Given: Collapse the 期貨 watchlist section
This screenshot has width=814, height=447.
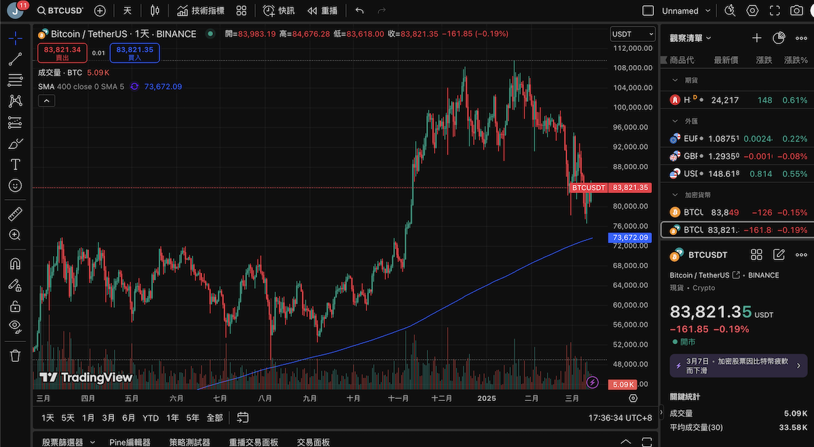Looking at the screenshot, I should (x=674, y=80).
